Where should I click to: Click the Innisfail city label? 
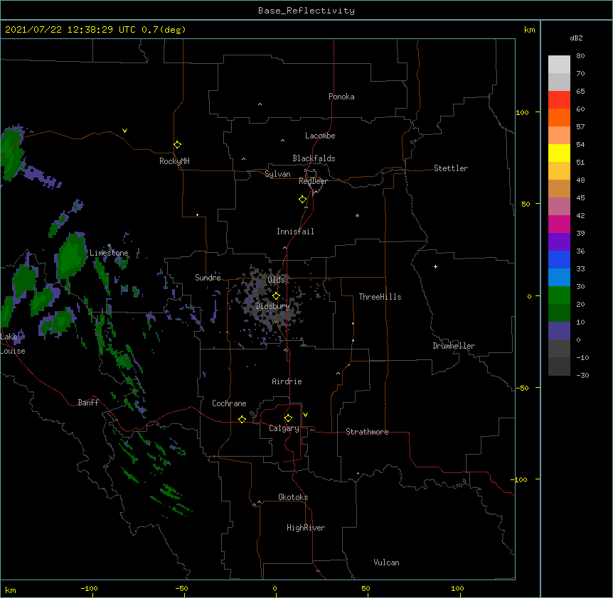tap(295, 232)
